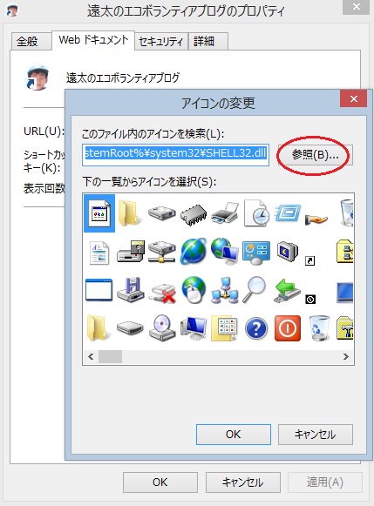Image resolution: width=374 pixels, height=506 pixels.
Task: Select the document with clock icon
Action: coord(256,213)
